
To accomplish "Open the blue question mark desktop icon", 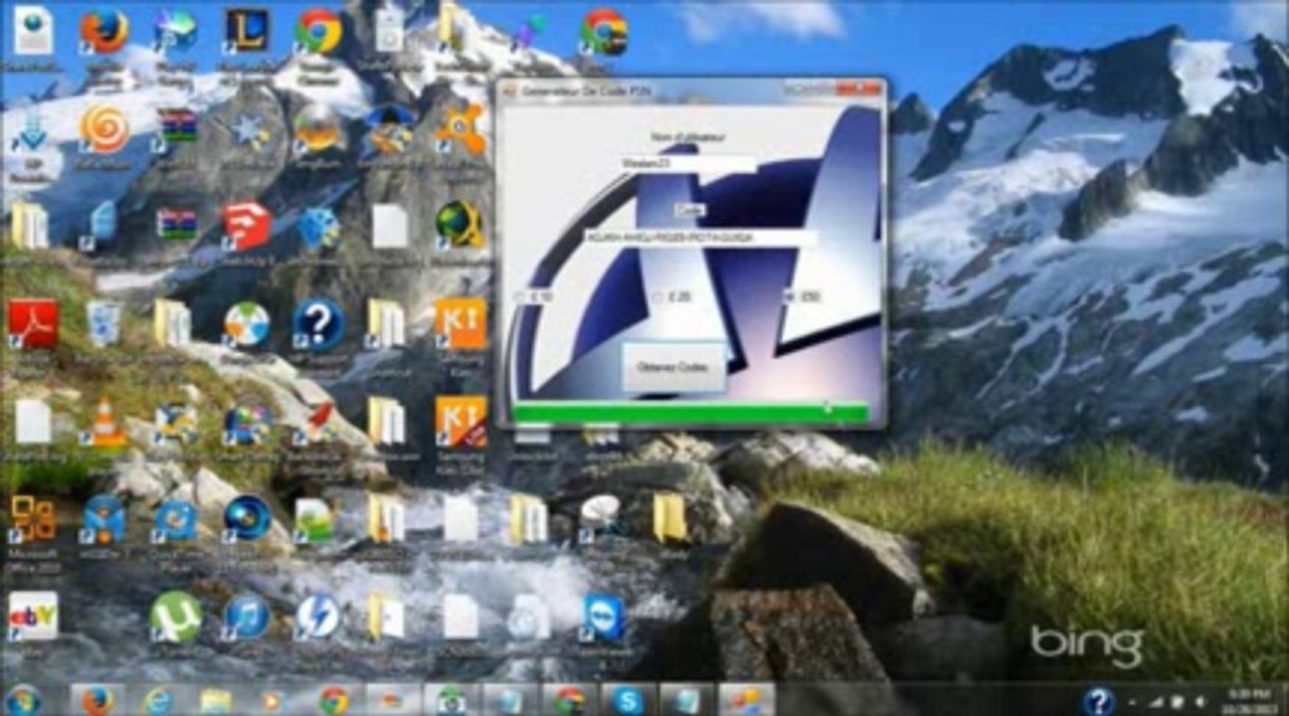I will [x=318, y=323].
